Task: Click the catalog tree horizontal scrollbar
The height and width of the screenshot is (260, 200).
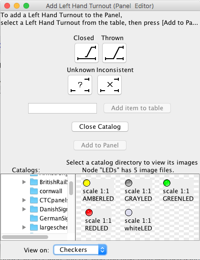Action: (x=25, y=237)
